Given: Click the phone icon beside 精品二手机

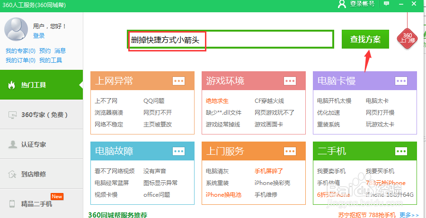Looking at the screenshot, I should [12, 204].
